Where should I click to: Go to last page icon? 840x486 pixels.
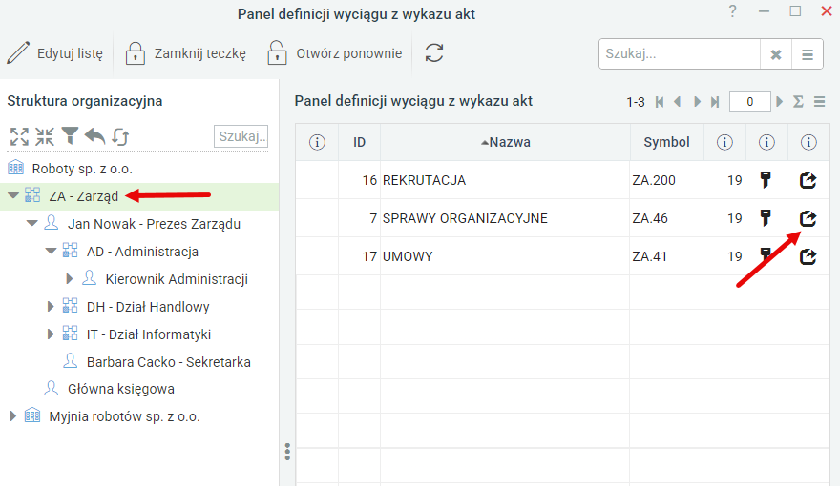715,102
